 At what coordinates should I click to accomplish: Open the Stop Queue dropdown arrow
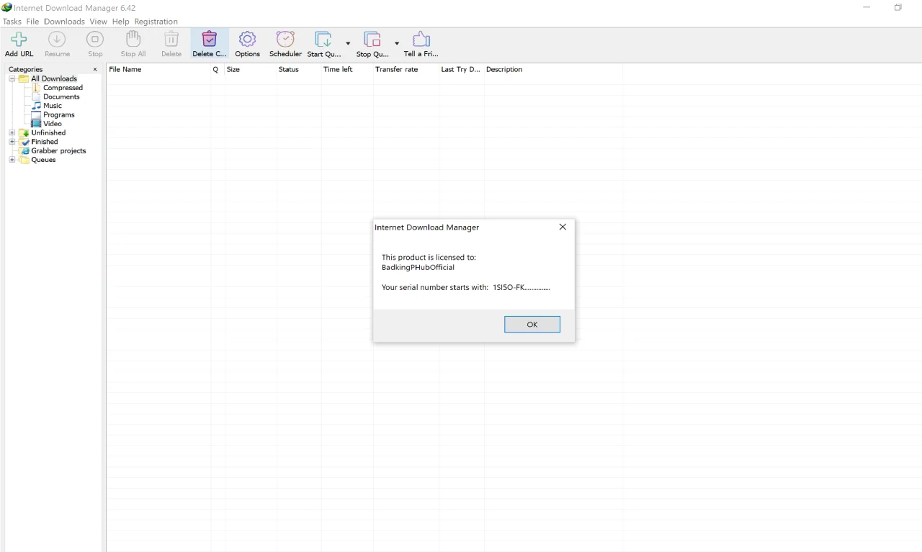(x=397, y=43)
